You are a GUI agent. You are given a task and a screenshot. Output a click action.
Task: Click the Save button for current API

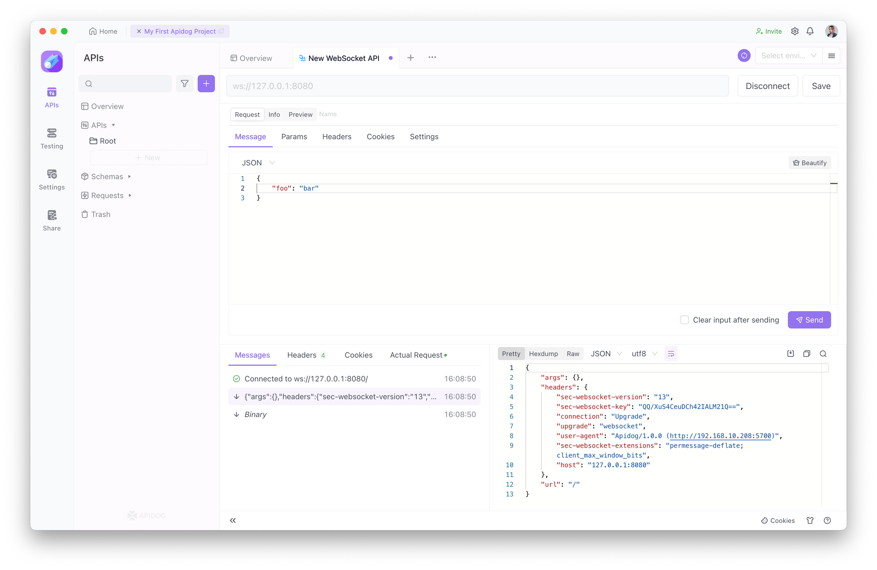821,85
